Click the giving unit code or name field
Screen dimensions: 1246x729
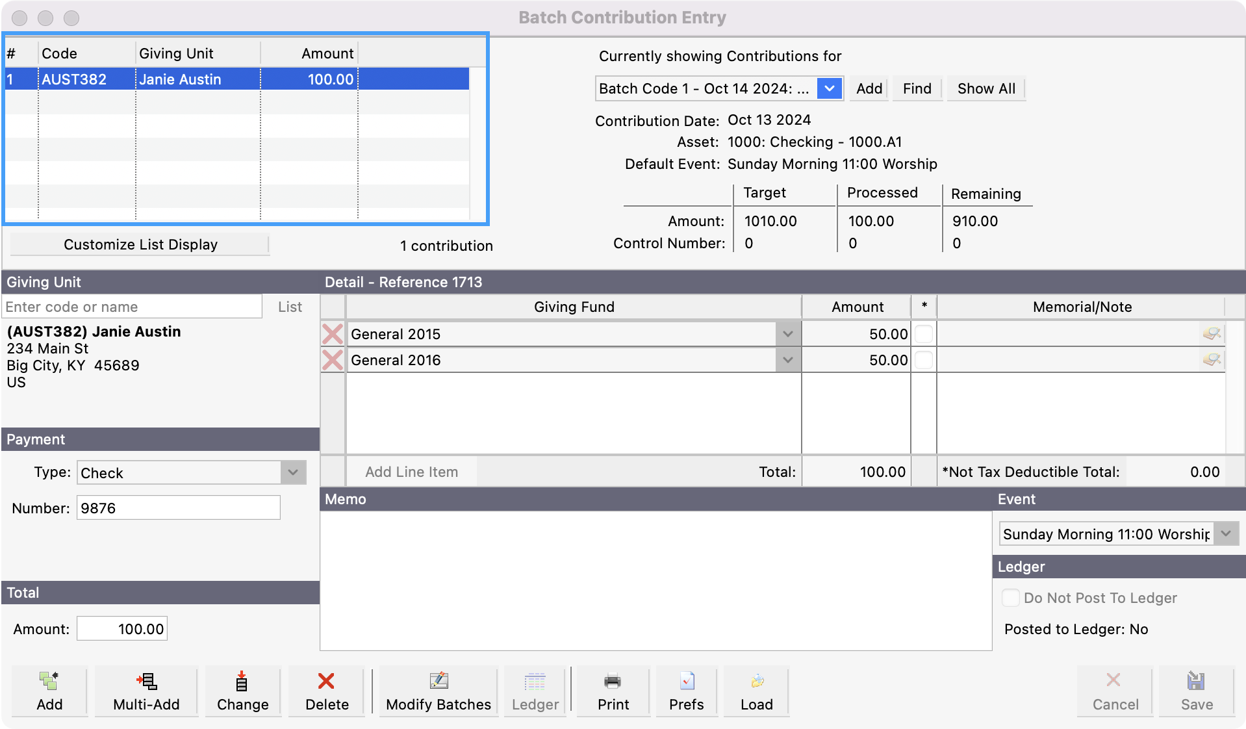(x=133, y=307)
